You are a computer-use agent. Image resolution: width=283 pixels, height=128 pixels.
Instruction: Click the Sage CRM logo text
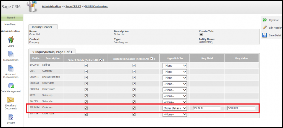pos(11,7)
